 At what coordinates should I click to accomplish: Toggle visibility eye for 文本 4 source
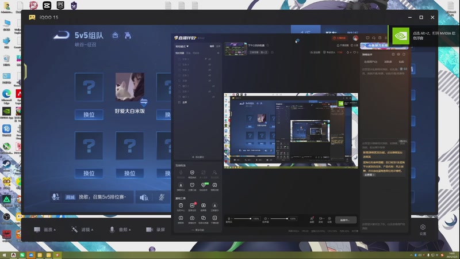(x=209, y=64)
